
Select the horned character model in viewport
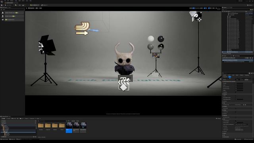124,58
